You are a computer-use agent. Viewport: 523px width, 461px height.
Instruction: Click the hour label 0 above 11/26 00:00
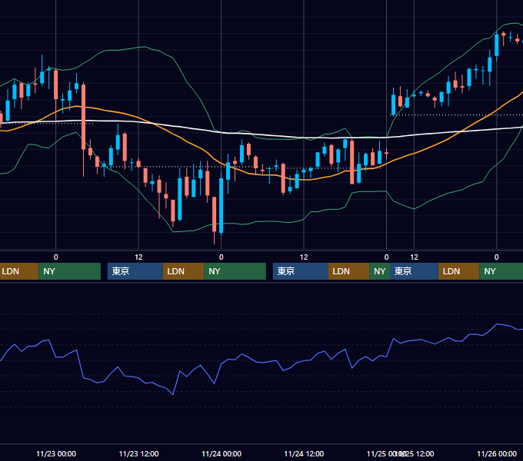tap(497, 257)
